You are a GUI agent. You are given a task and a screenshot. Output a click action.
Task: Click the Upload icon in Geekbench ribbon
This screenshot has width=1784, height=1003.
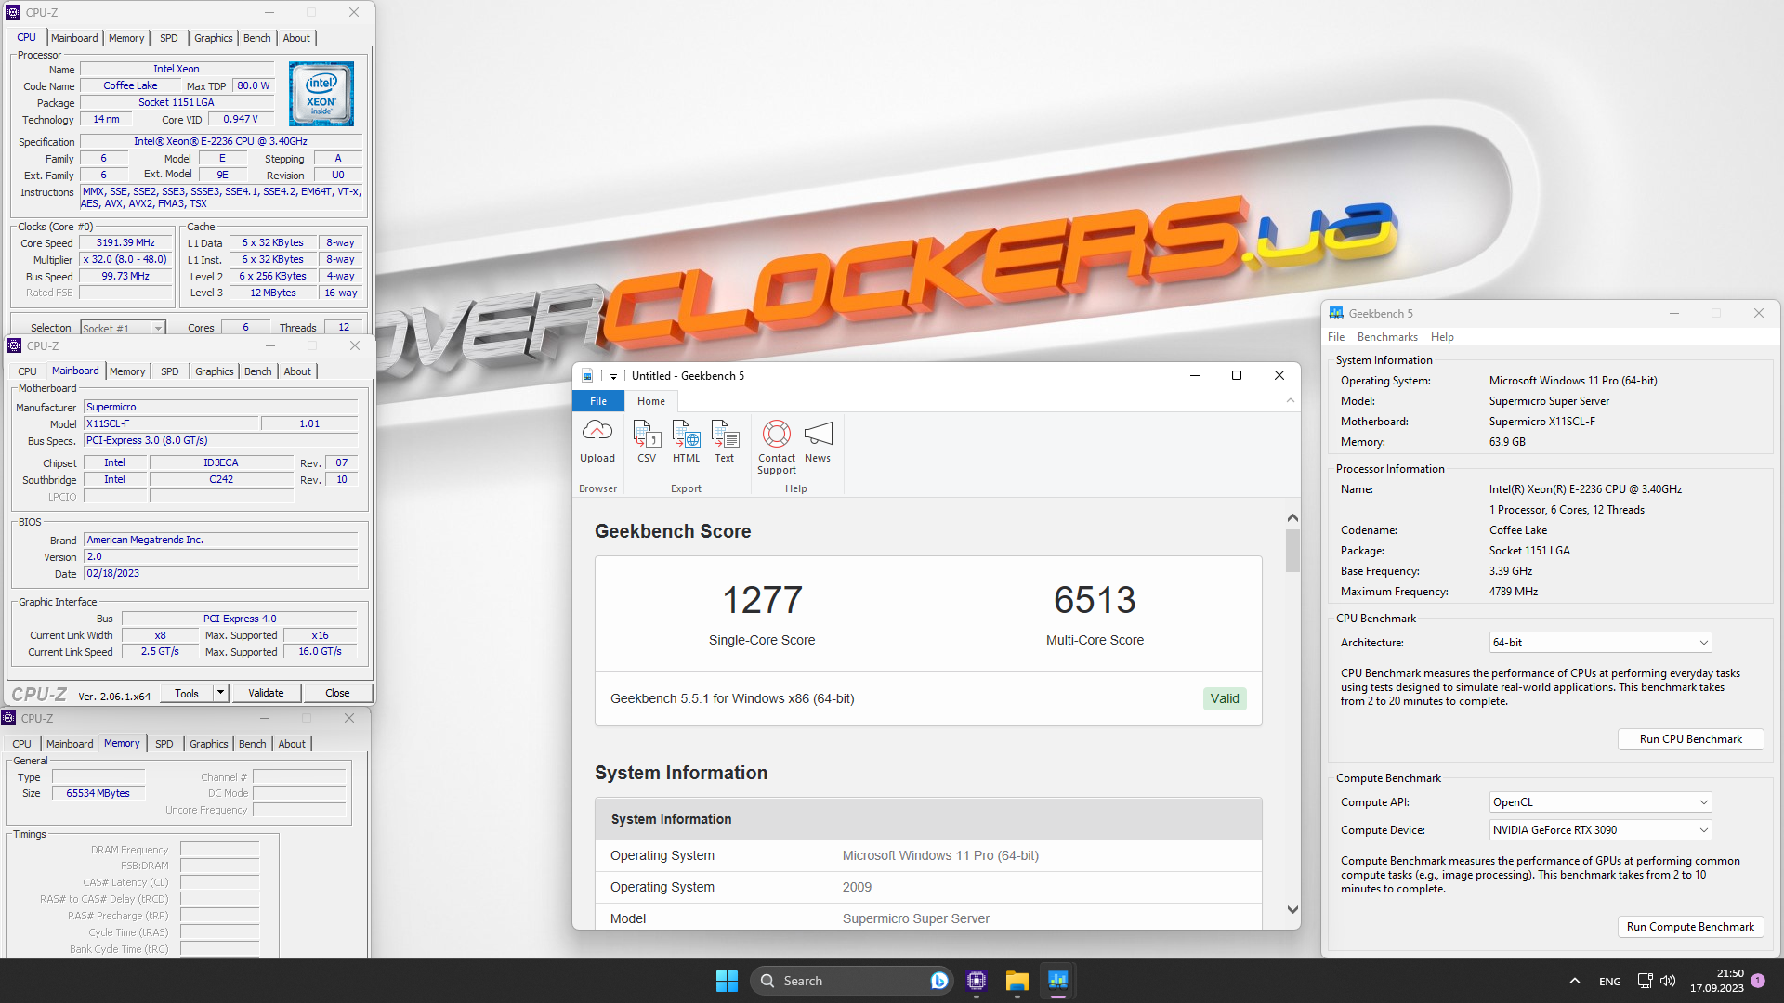pos(597,441)
